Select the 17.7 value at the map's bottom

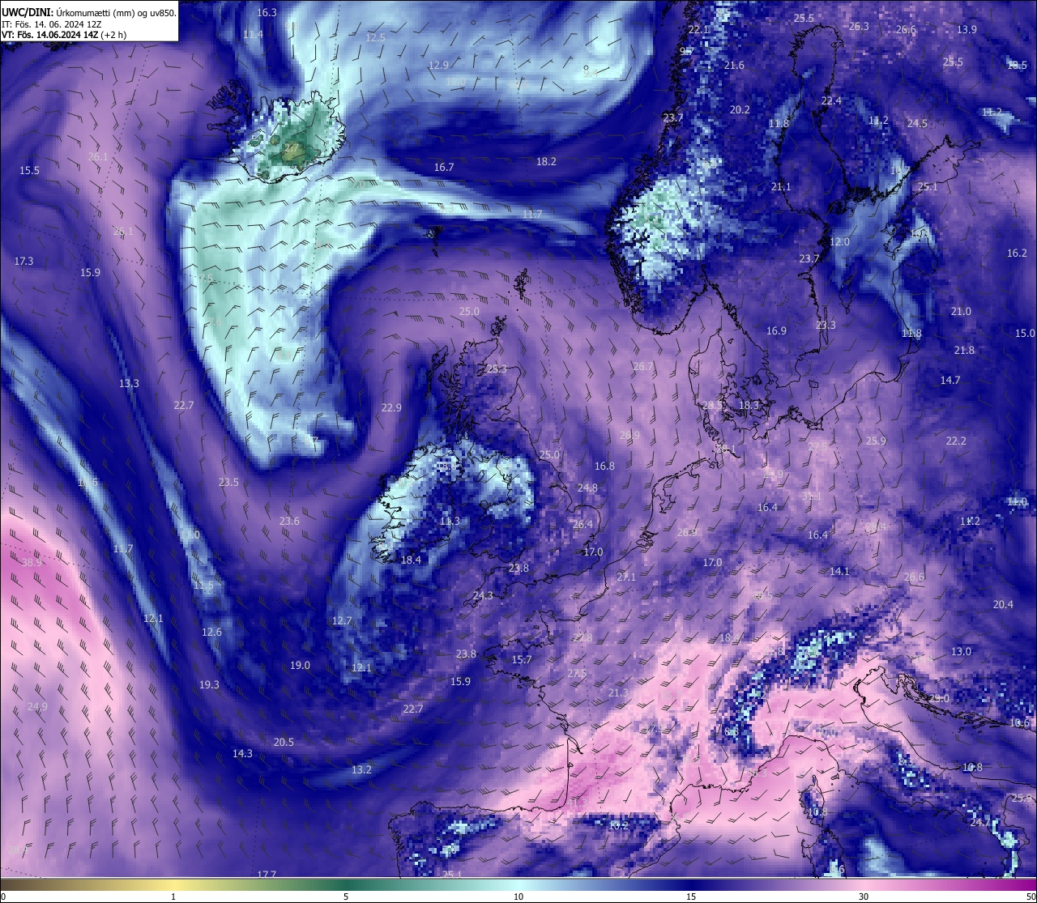267,875
